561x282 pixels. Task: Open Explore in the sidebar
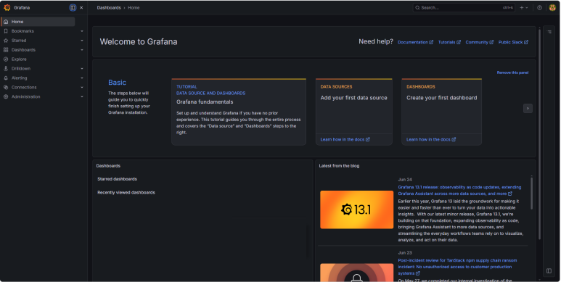pos(19,59)
